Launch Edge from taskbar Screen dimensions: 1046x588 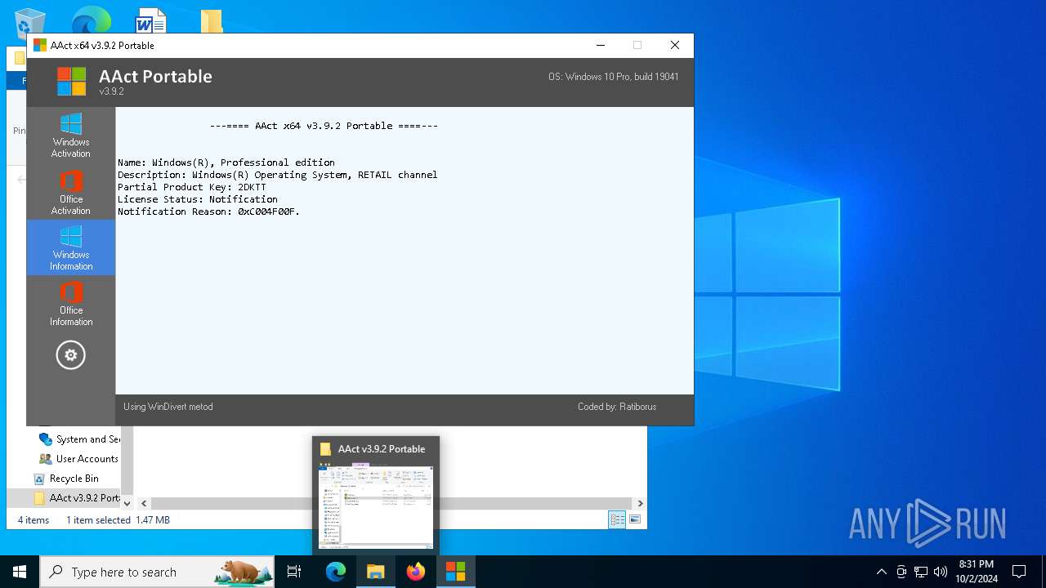[336, 572]
